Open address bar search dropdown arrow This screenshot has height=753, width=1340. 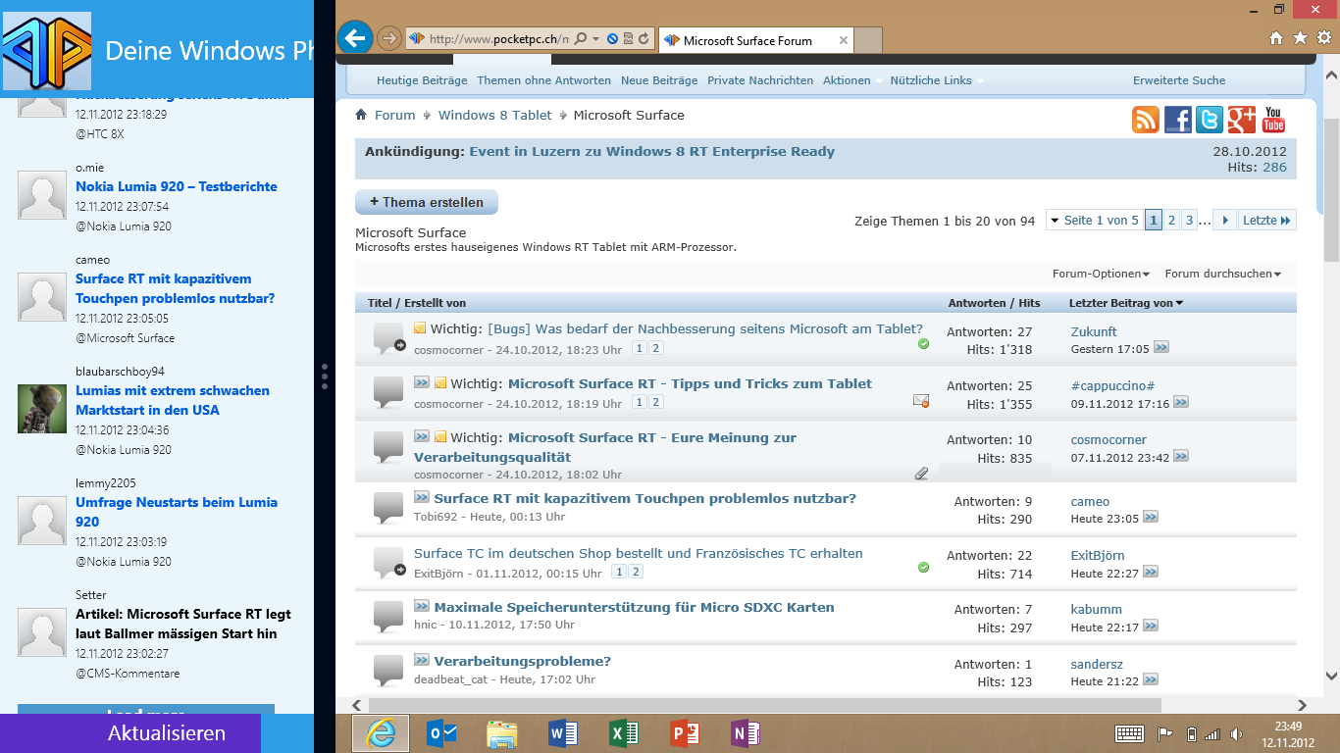(595, 39)
